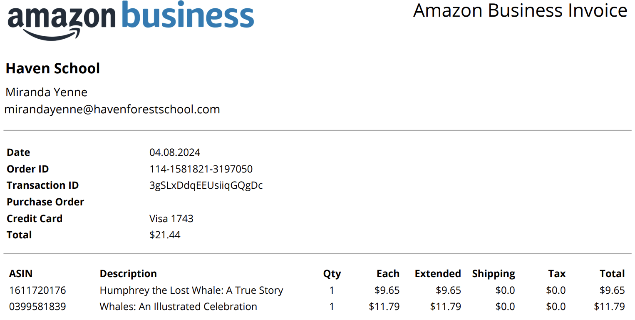635x320 pixels.
Task: Click the Amazon Business Invoice title
Action: [x=520, y=10]
